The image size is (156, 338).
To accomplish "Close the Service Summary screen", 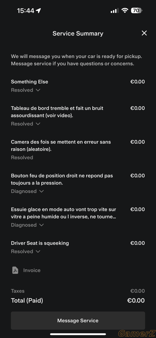I will (x=144, y=33).
